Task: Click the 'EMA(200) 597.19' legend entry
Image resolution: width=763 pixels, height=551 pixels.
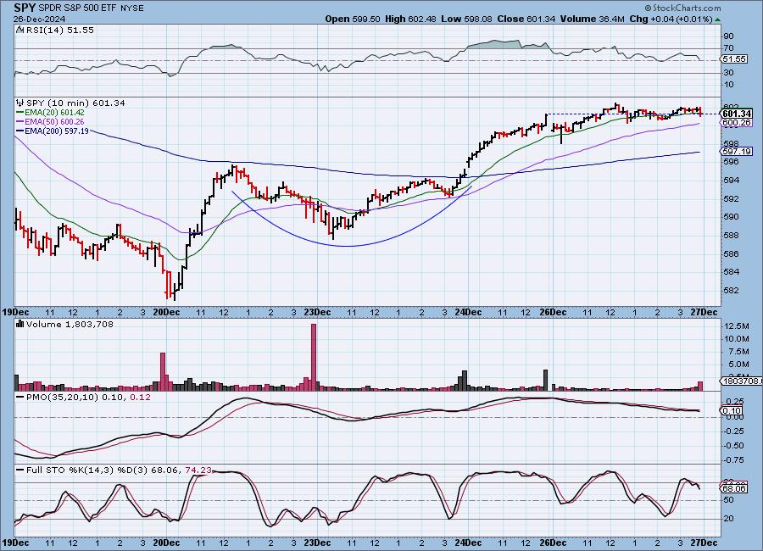Action: tap(57, 131)
